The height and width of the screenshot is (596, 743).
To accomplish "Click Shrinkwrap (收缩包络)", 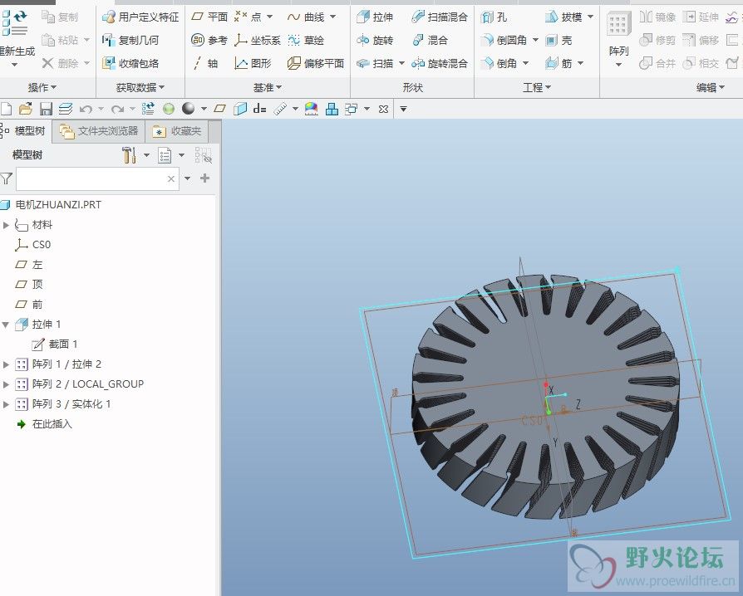I will pyautogui.click(x=130, y=63).
